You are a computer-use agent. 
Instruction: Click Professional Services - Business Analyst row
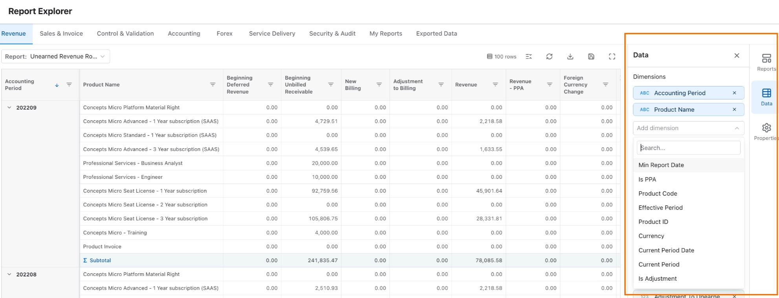pos(133,163)
